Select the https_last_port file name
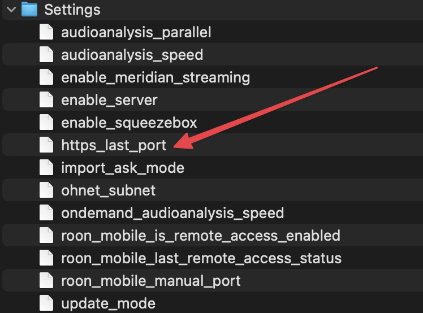 tap(114, 146)
